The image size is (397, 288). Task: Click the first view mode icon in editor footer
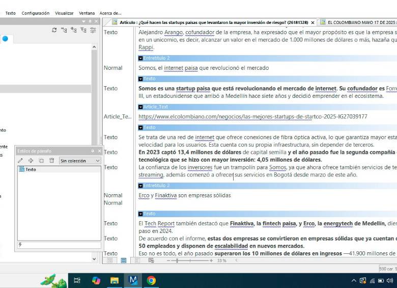[109, 260]
